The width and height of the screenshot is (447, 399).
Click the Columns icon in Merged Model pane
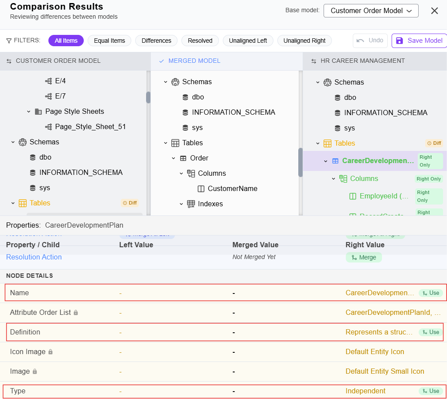[x=191, y=173]
